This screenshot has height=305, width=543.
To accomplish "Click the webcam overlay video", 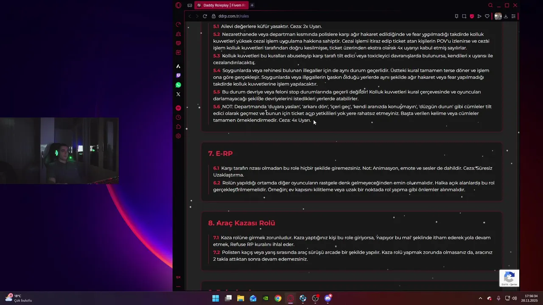I will (59, 151).
